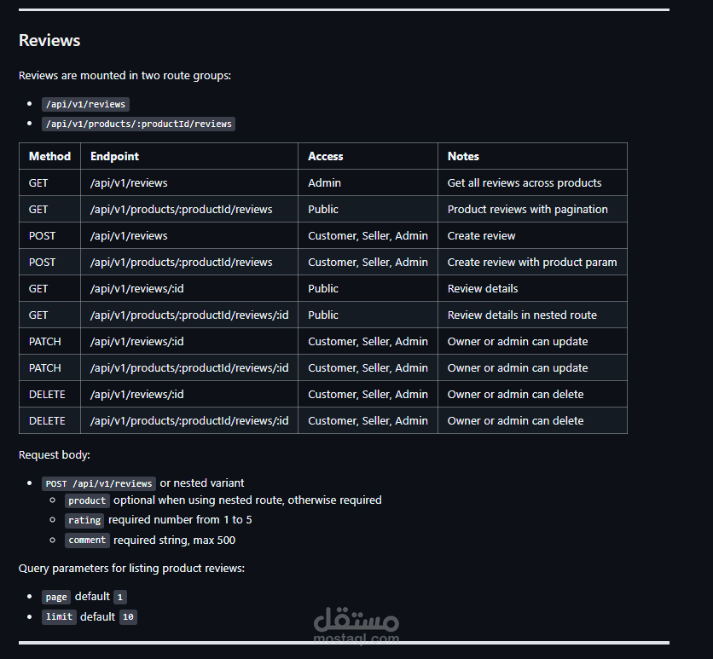Click 'Product reviews with pagination' note

[x=527, y=209]
